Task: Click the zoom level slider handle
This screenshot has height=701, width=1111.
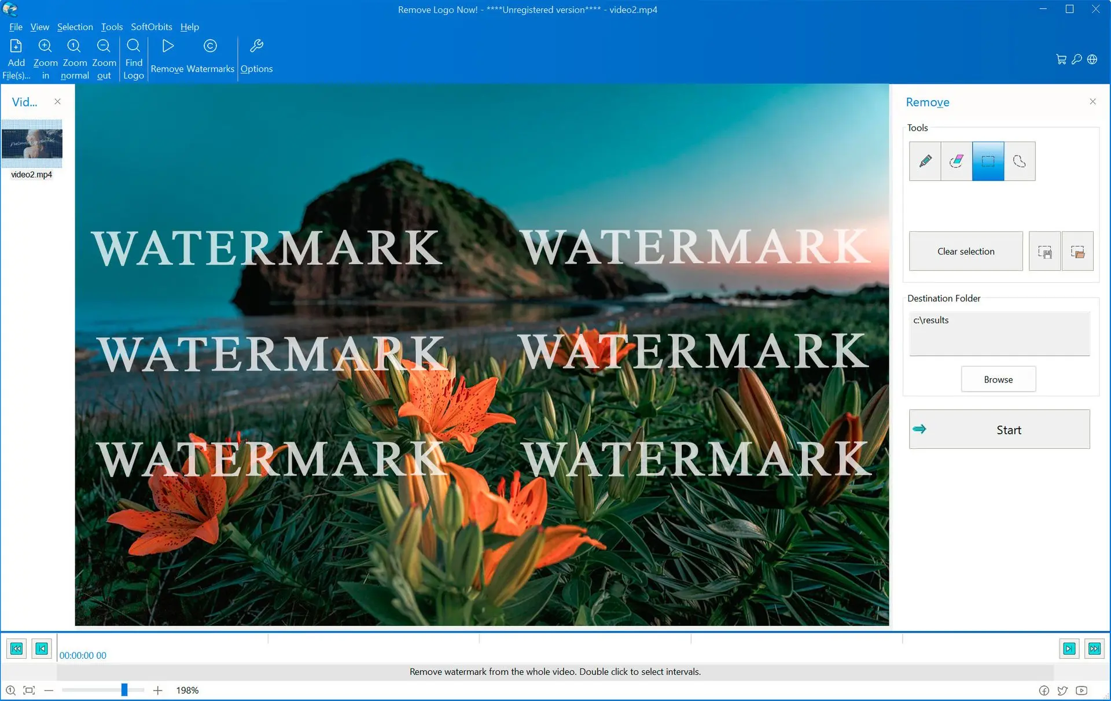Action: pyautogui.click(x=124, y=690)
